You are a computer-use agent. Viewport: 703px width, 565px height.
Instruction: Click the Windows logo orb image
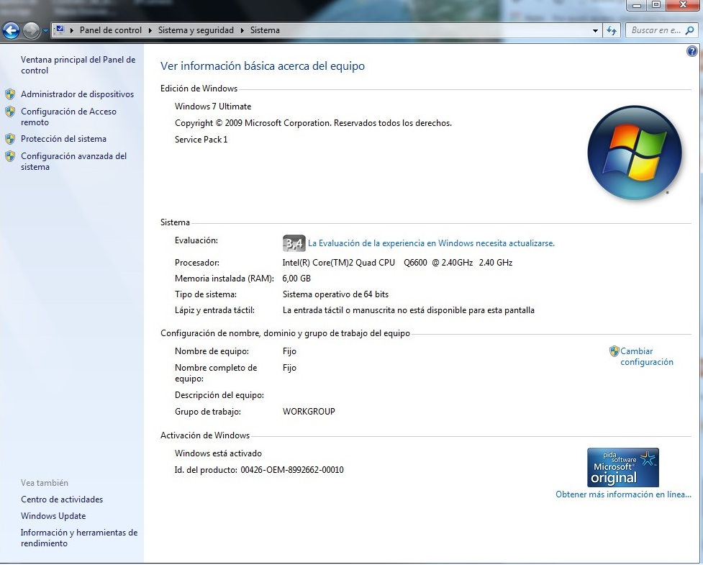635,153
